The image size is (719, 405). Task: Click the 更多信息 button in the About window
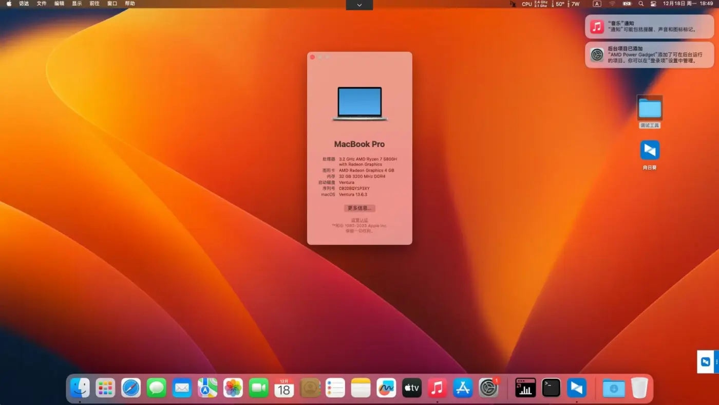[x=359, y=208]
